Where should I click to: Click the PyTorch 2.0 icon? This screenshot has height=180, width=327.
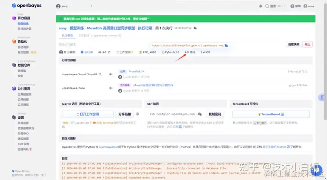click(x=163, y=52)
